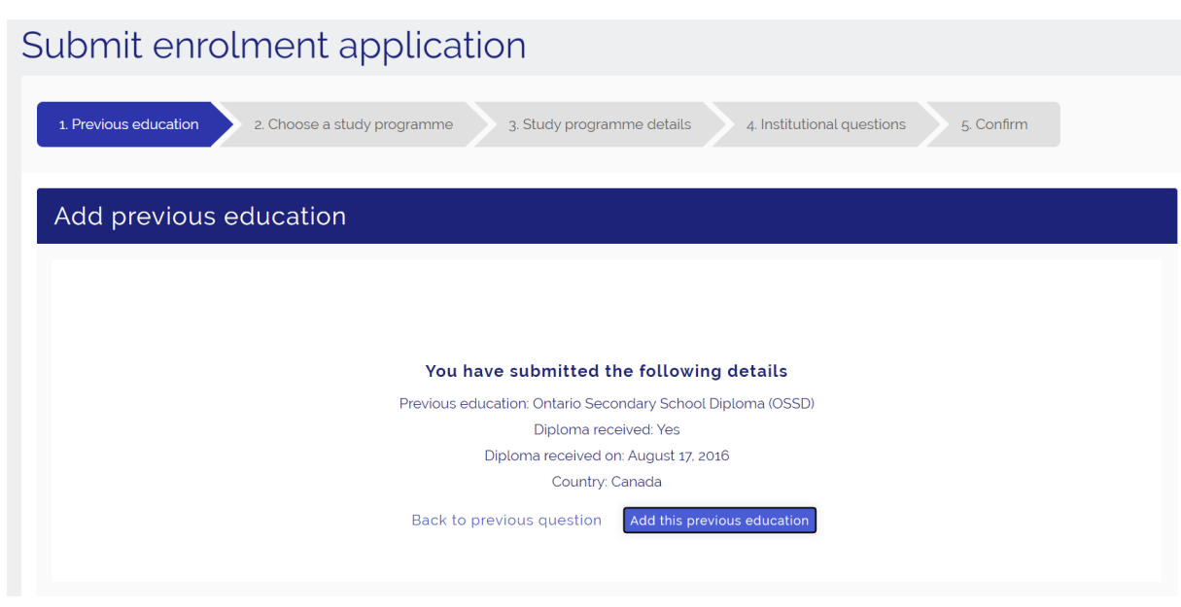Go to '2. Choose a study programme' step
Viewport: 1181px width, 607px height.
coord(353,124)
